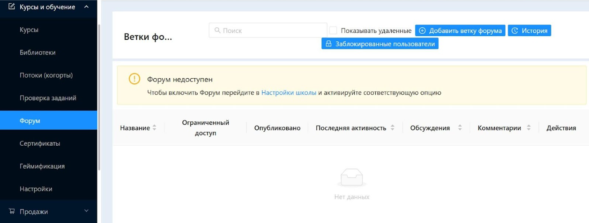This screenshot has height=223, width=589.
Task: Enable the Показывать удаленные checkbox
Action: (333, 30)
